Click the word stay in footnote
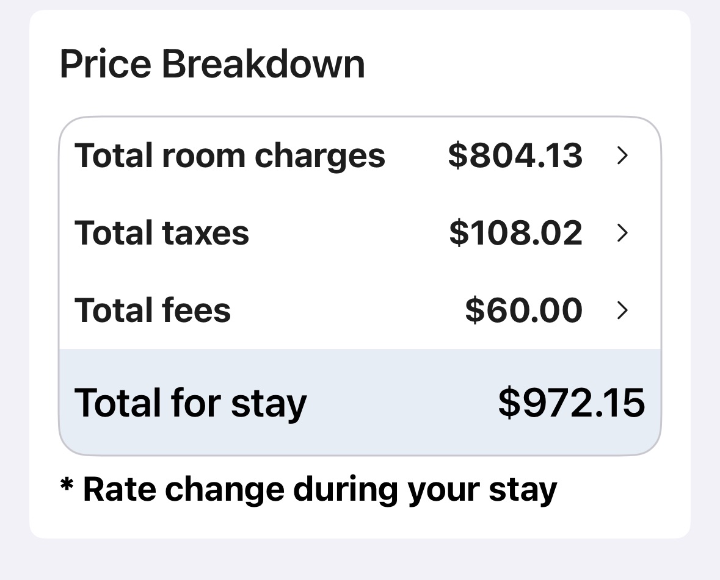This screenshot has height=580, width=720. [523, 490]
